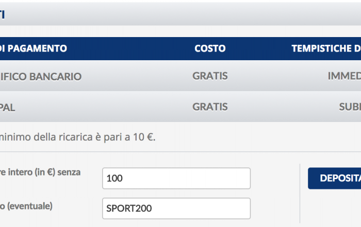This screenshot has height=227, width=361.
Task: Click the 'intero (in €) senza' amount label
Action: coord(40,172)
